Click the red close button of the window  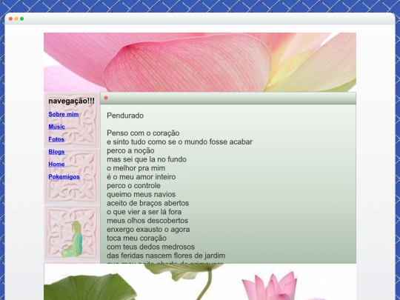tap(10, 19)
